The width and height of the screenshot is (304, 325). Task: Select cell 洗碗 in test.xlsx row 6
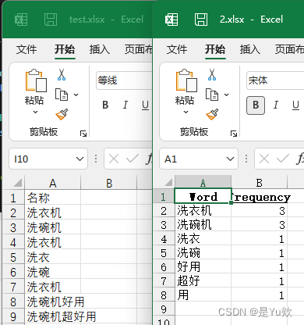pyautogui.click(x=53, y=272)
